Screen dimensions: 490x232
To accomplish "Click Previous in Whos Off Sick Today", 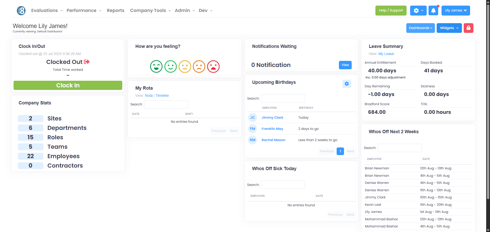I will (335, 215).
